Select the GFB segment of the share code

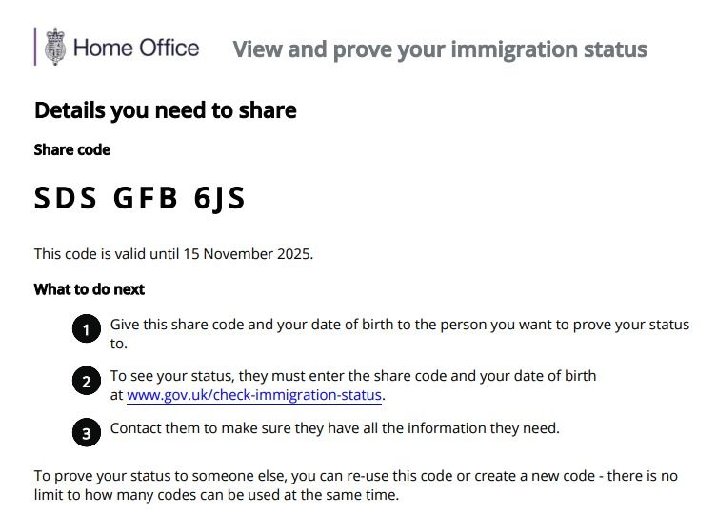pos(146,198)
